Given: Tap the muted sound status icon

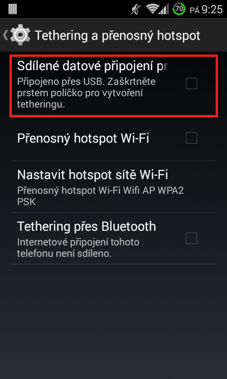Looking at the screenshot, I should point(135,9).
